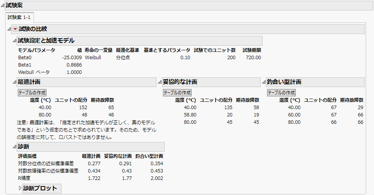This screenshot has width=374, height=195.
Task: Click the 寿命の一変量 column header
Action: point(98,50)
